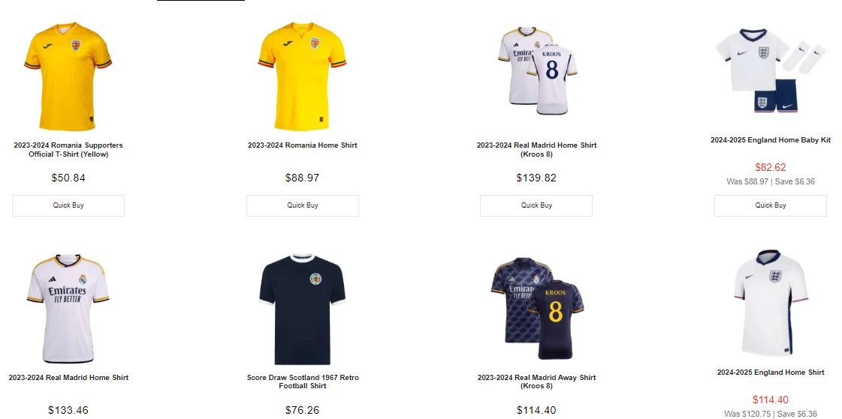Open the 2023-2024 Romania Supporters Official T-Shirt title link
Image resolution: width=842 pixels, height=419 pixels.
[68, 149]
